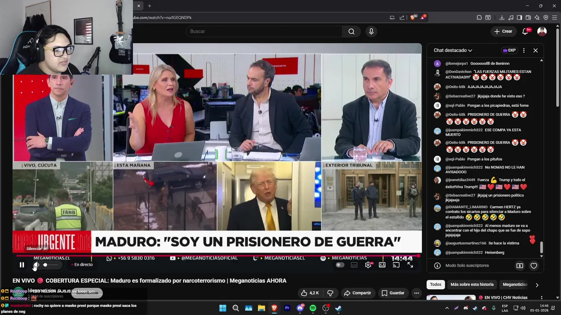Send a Super Chat via dollar icon

[520, 266]
